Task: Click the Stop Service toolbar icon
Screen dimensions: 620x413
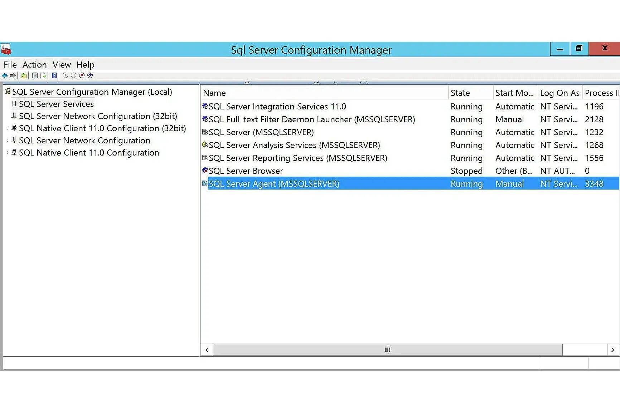Action: click(82, 75)
